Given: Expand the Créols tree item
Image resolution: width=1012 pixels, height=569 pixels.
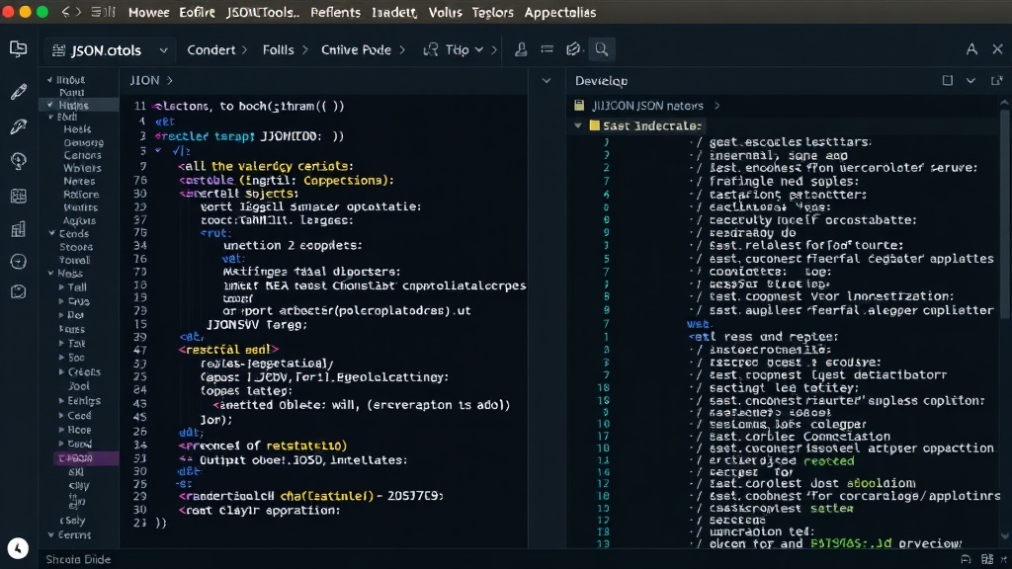Looking at the screenshot, I should [61, 371].
